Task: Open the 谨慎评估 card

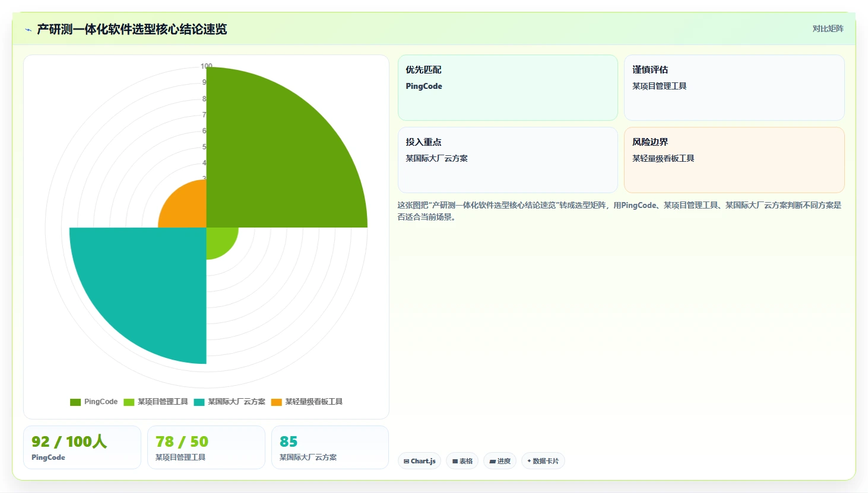Action: click(x=734, y=88)
